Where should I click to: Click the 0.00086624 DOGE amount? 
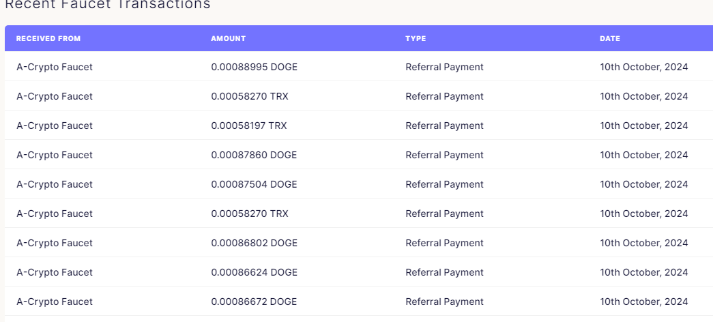(x=254, y=272)
